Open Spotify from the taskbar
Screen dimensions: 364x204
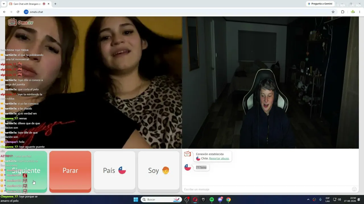pyautogui.click(x=212, y=199)
